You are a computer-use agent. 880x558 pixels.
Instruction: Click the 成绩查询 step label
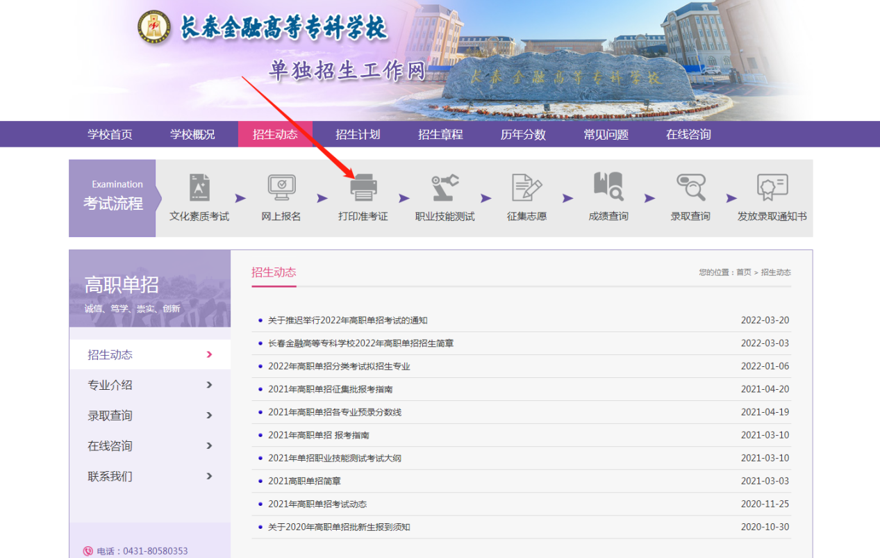click(608, 216)
